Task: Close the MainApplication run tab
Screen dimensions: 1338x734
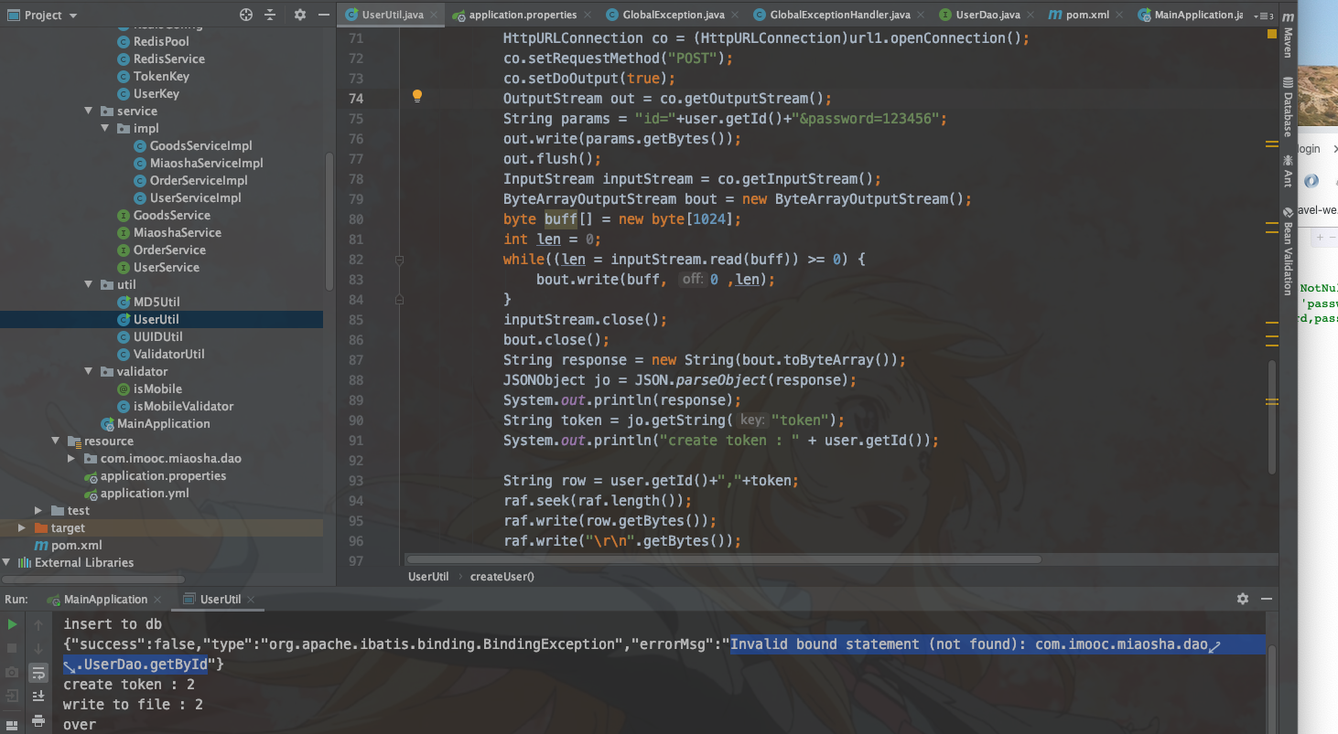Action: tap(159, 600)
